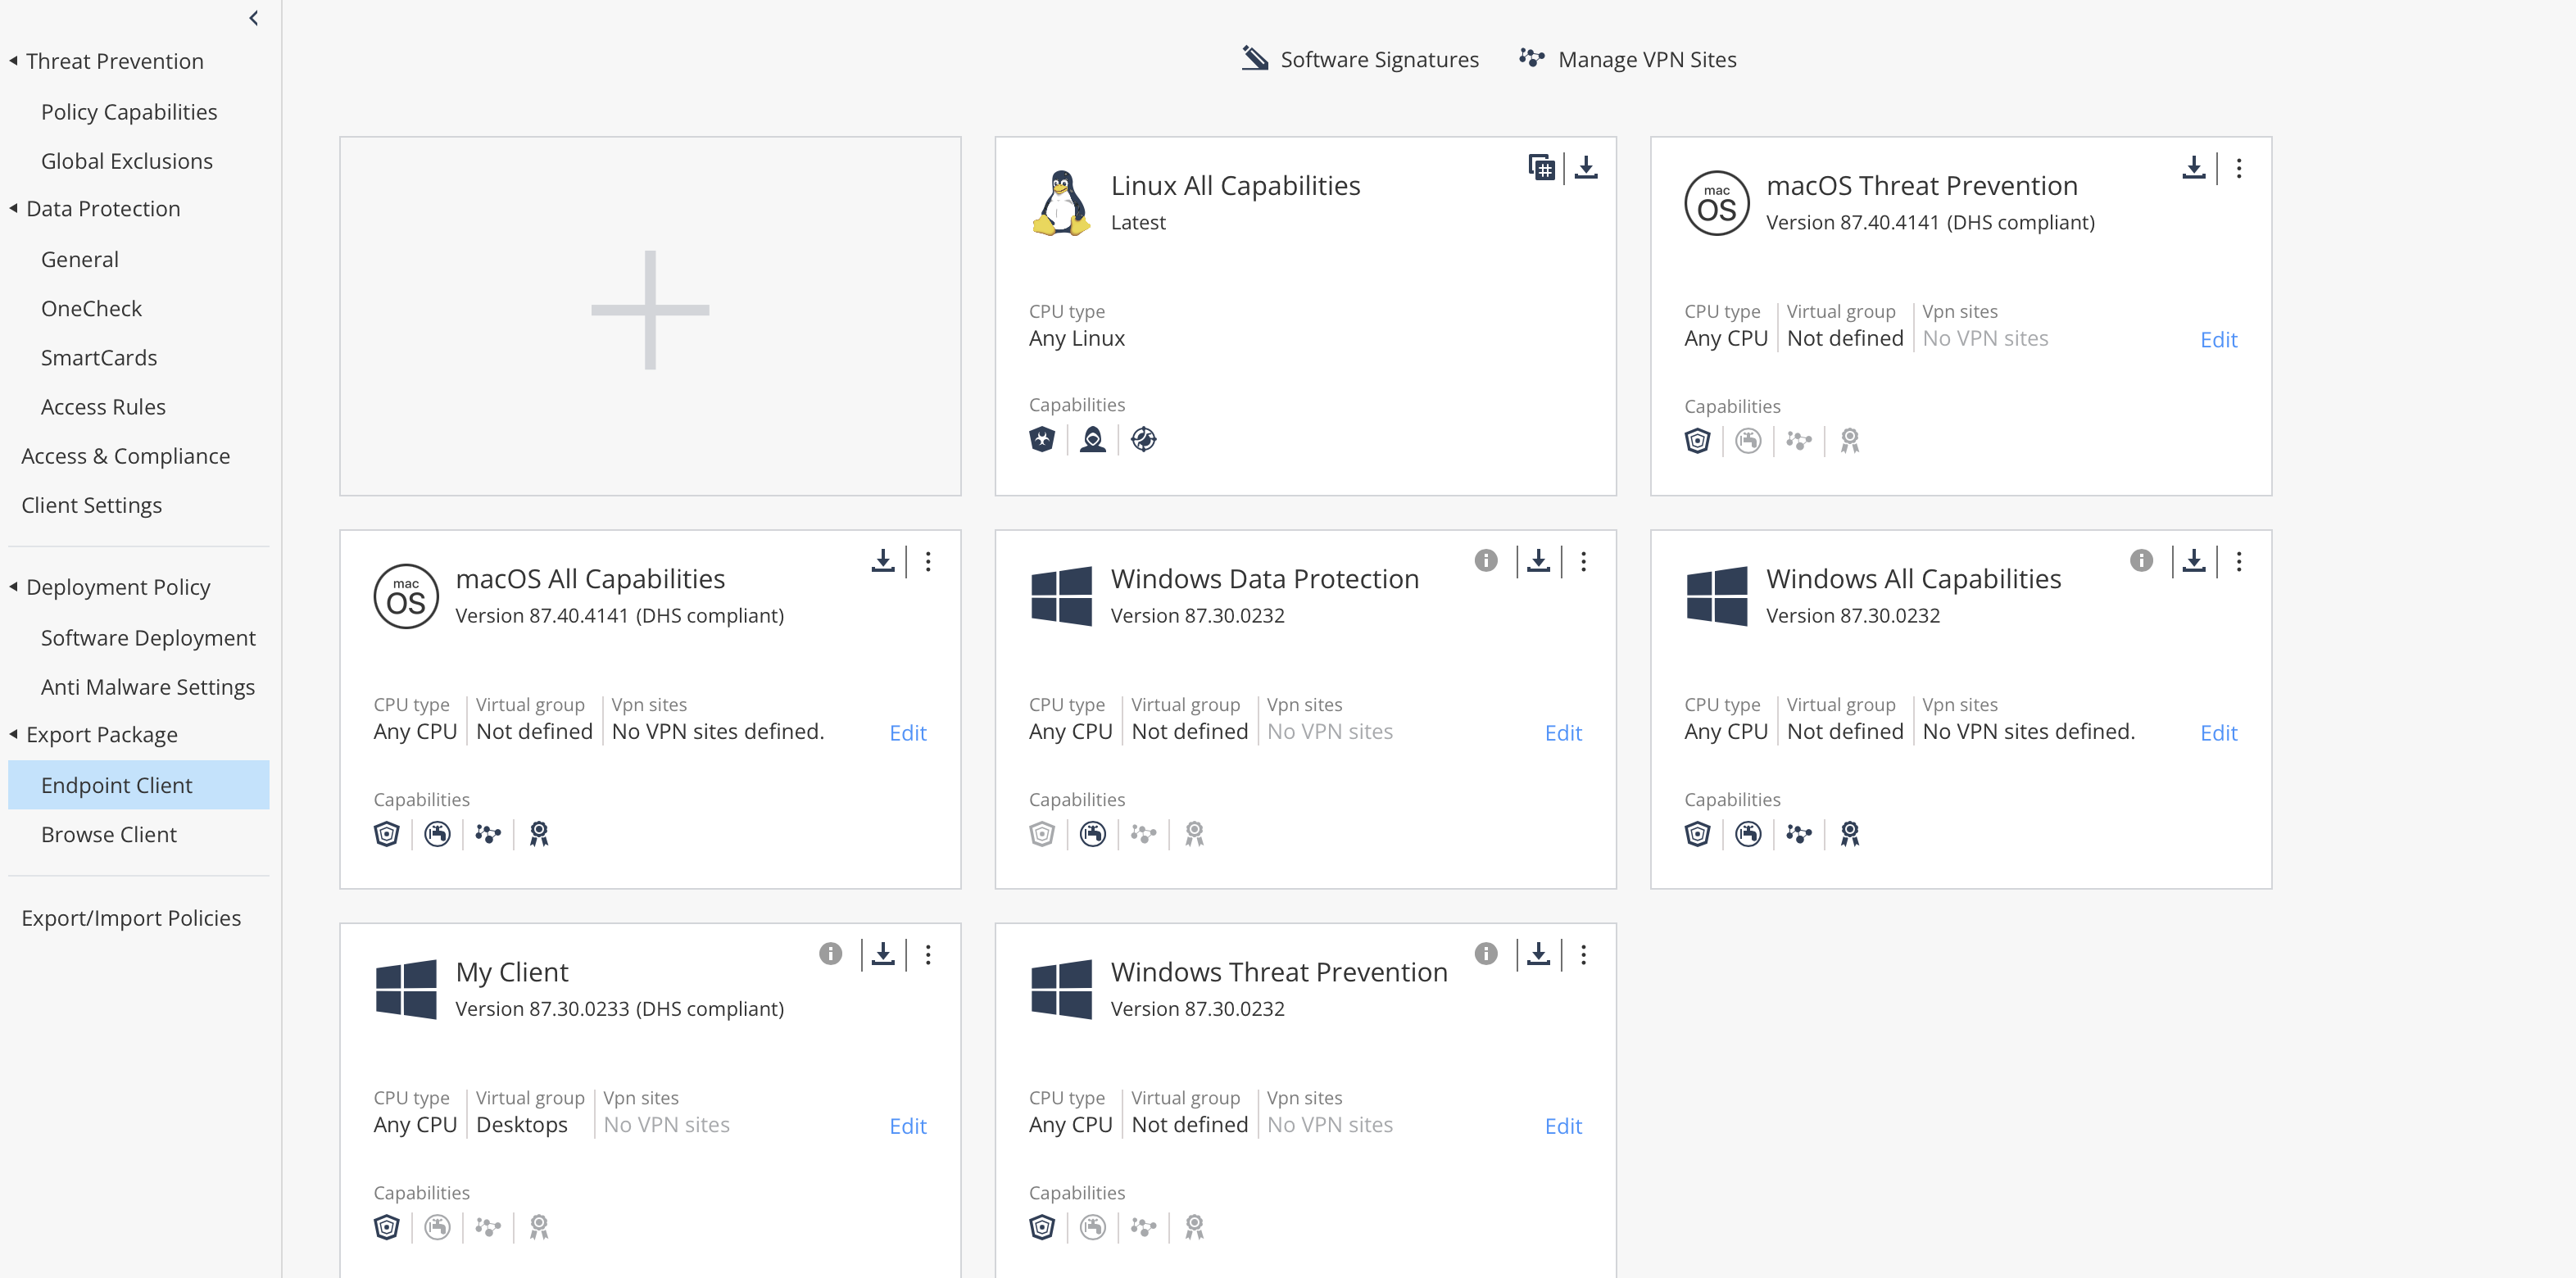This screenshot has width=2576, height=1278.
Task: Open more options for macOS Threat Prevention
Action: click(2238, 168)
